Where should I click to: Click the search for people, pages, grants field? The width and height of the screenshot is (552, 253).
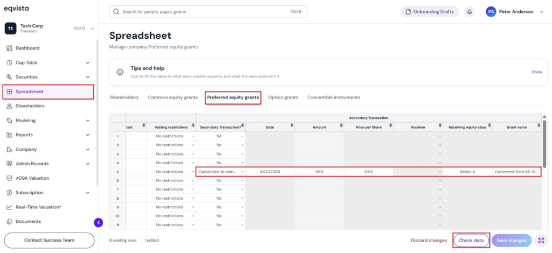[x=208, y=12]
